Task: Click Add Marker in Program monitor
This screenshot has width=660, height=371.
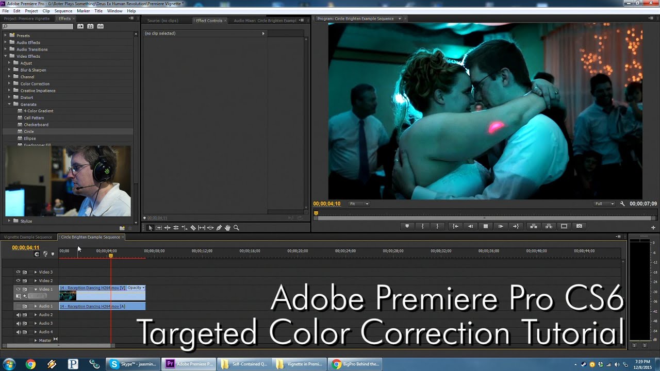Action: (x=407, y=226)
